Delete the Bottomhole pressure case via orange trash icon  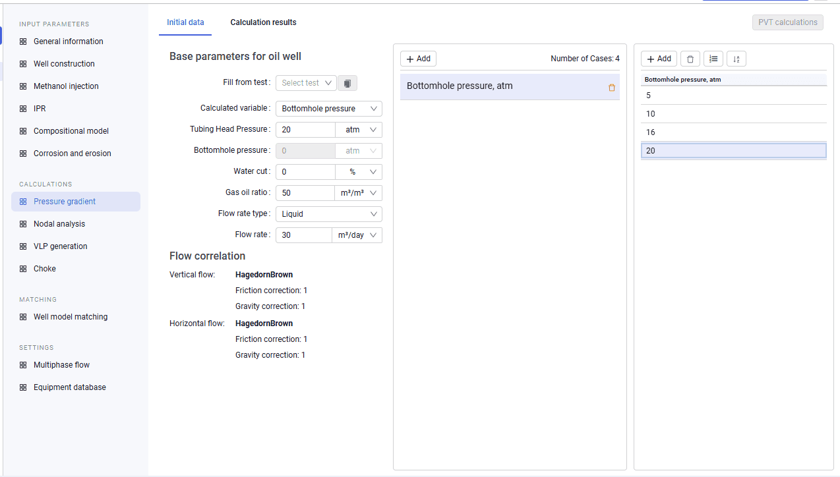click(611, 87)
